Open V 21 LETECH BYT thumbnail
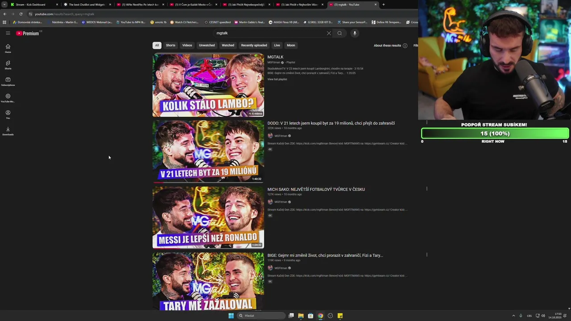 click(x=208, y=152)
